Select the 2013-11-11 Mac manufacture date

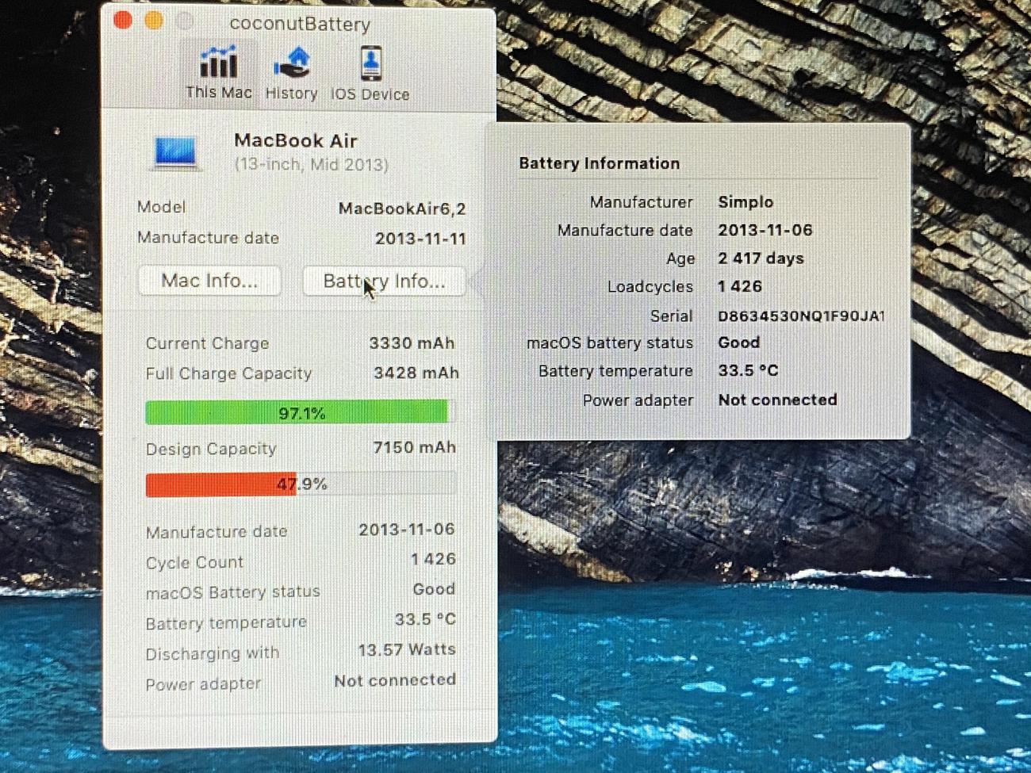pyautogui.click(x=420, y=239)
